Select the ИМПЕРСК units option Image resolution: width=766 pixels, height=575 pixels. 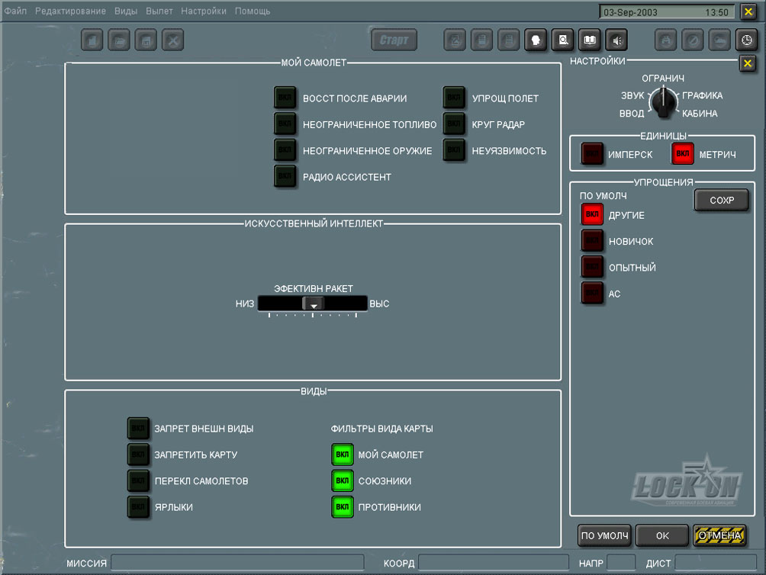pos(592,154)
